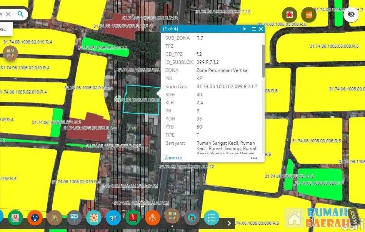Image resolution: width=365 pixels, height=232 pixels.
Task: Open the map pin widget in green circle
Action: [16, 218]
